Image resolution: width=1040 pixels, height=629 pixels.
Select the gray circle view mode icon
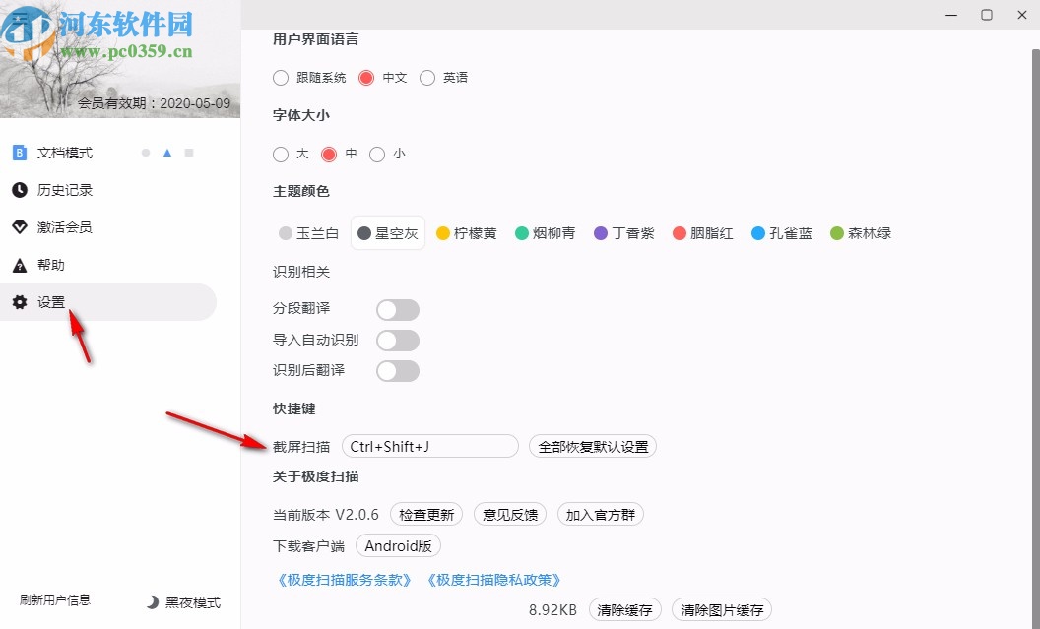[x=145, y=153]
